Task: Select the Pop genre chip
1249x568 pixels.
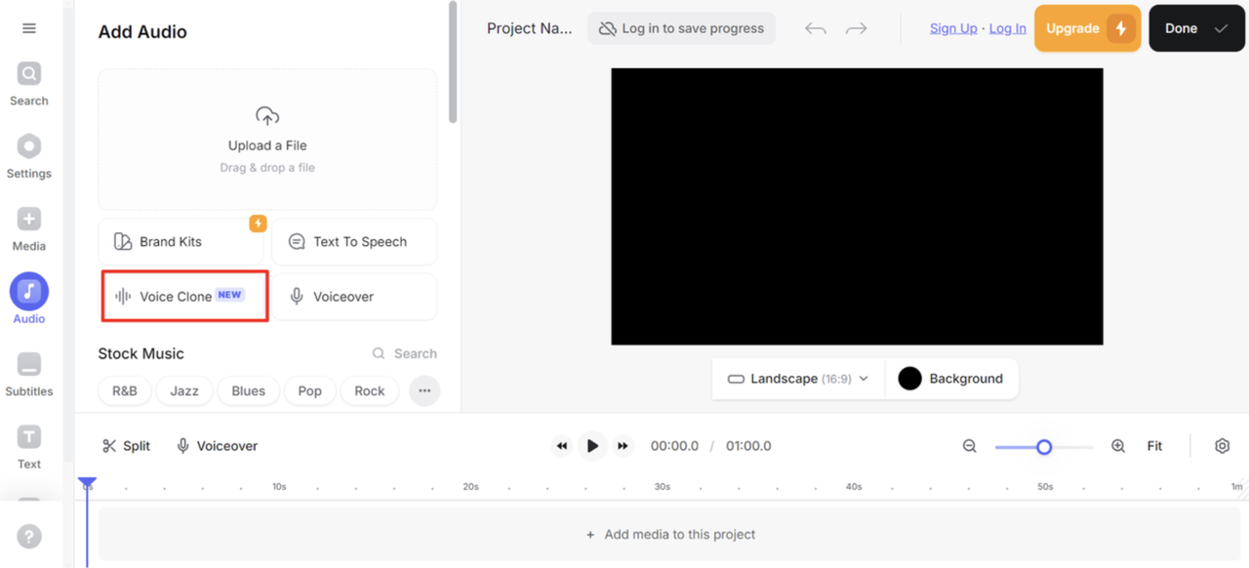Action: (x=310, y=390)
